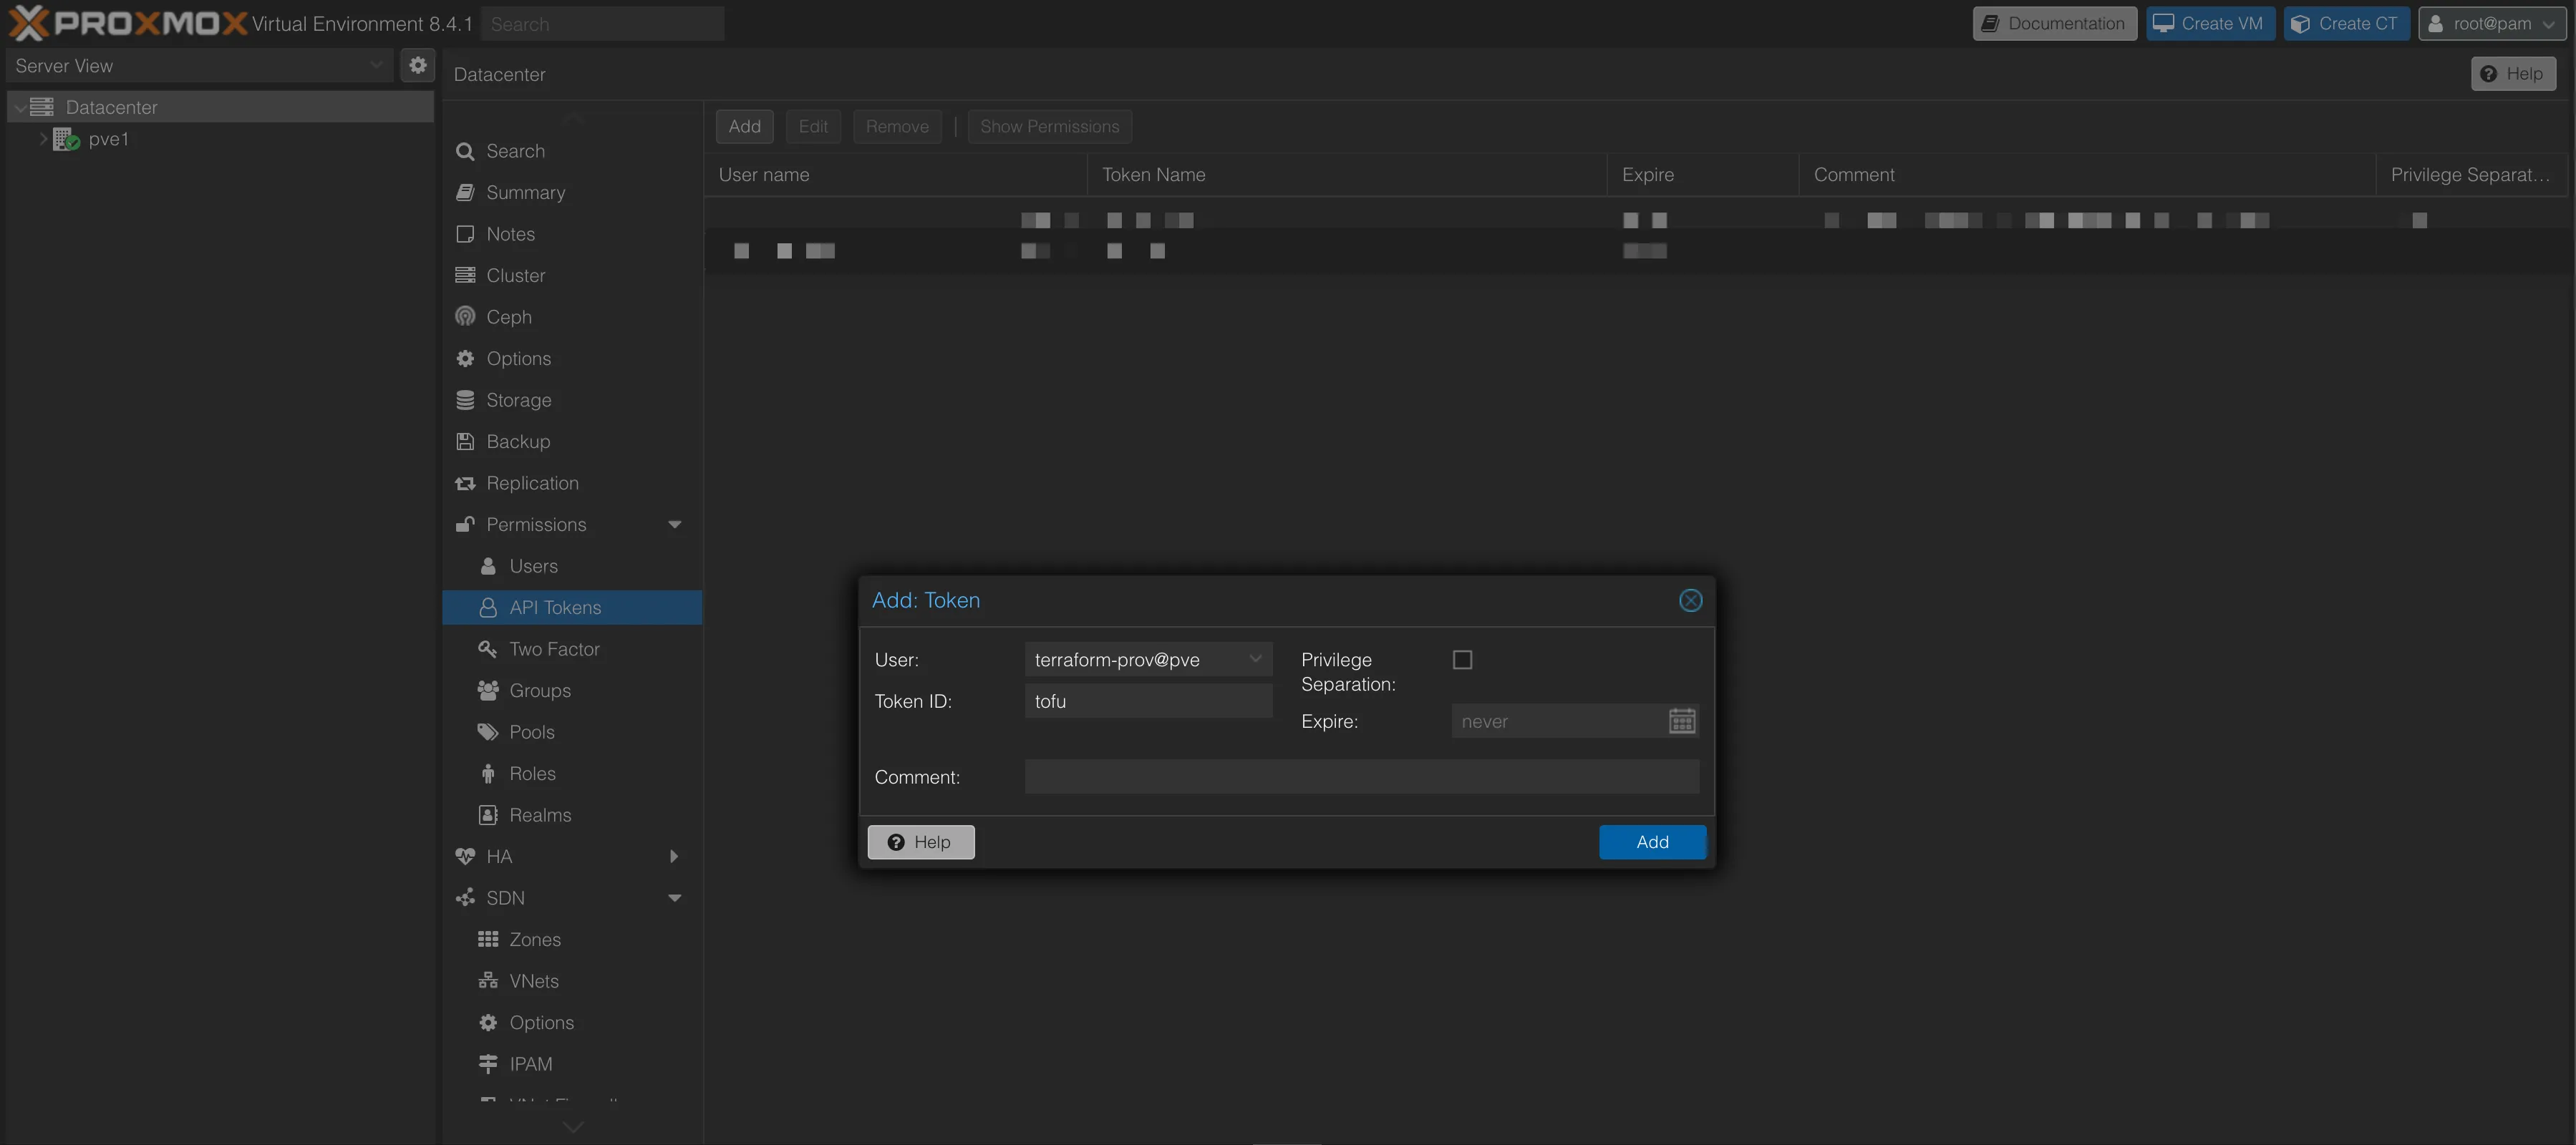Click the Help button in Add Token dialog
The height and width of the screenshot is (1145, 2576).
tap(920, 842)
